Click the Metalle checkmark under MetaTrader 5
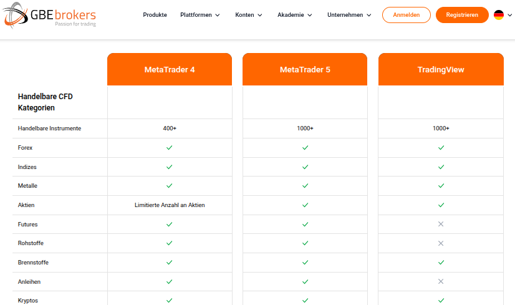This screenshot has height=305, width=515. [x=305, y=186]
